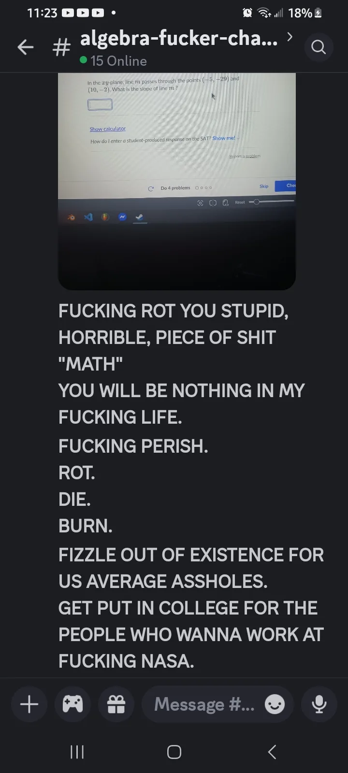Tap the microphone voice message icon
Screen dimensions: 348x773
point(319,704)
